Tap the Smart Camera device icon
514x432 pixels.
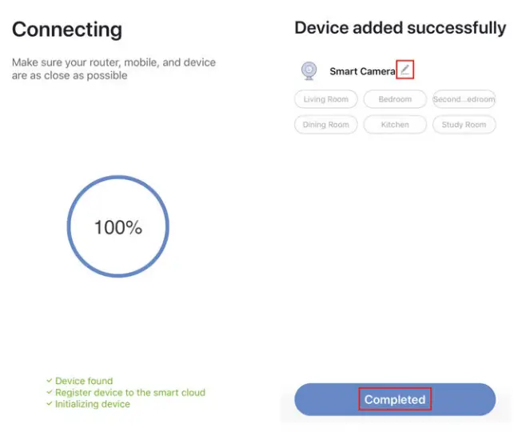pos(308,71)
